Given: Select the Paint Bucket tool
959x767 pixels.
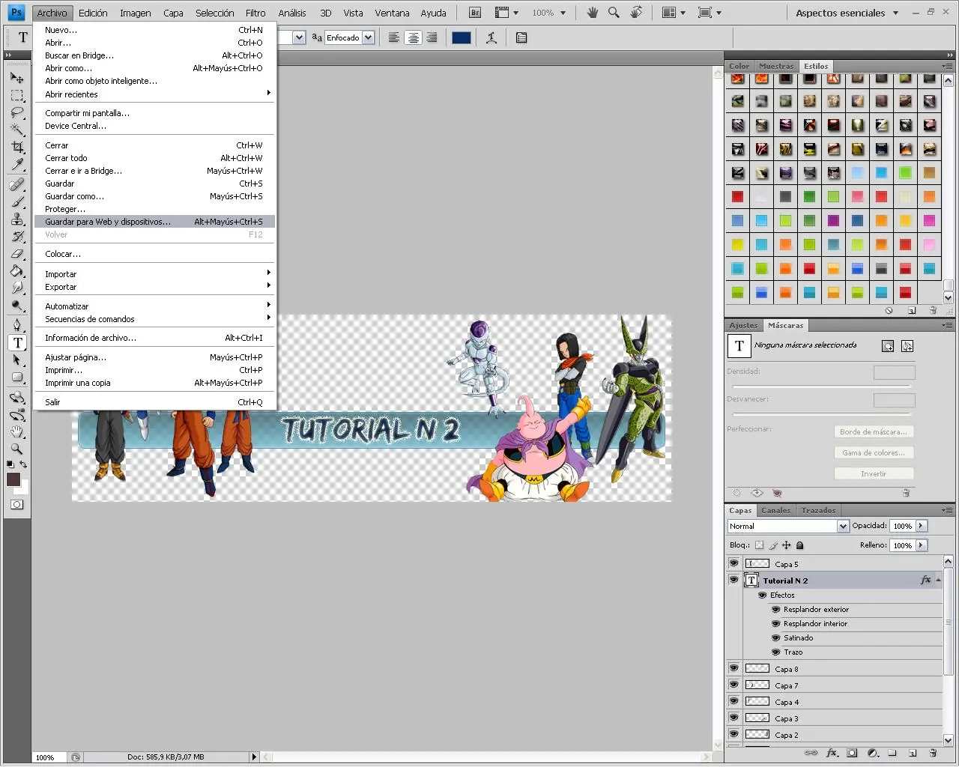Looking at the screenshot, I should point(17,270).
